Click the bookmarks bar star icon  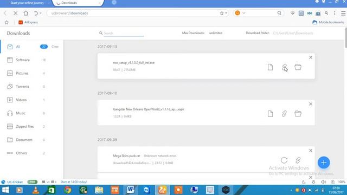pos(7,22)
